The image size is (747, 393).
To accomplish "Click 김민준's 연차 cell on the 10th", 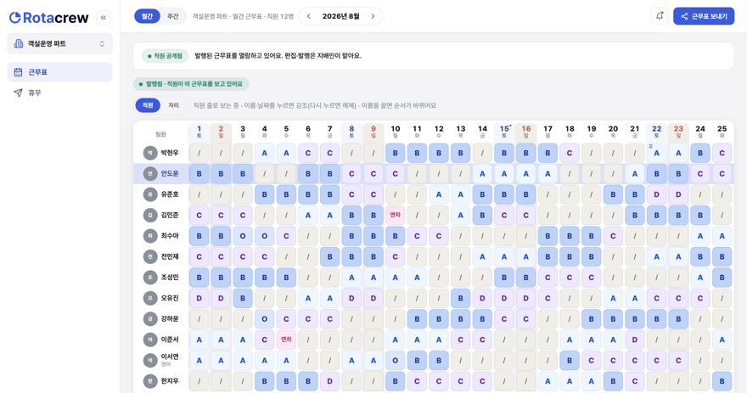I will [396, 216].
